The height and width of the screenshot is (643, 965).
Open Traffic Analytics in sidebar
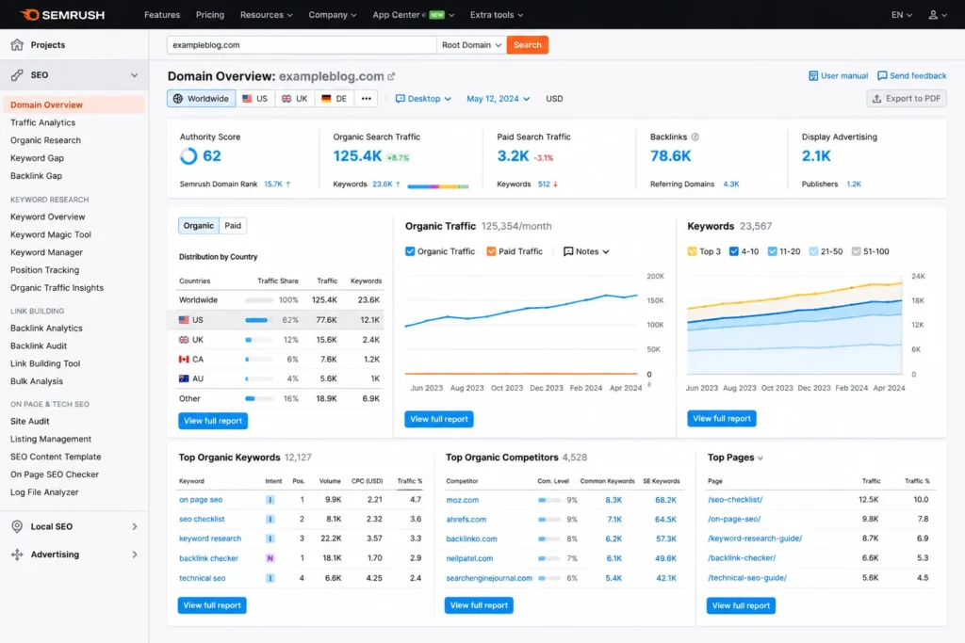click(42, 122)
